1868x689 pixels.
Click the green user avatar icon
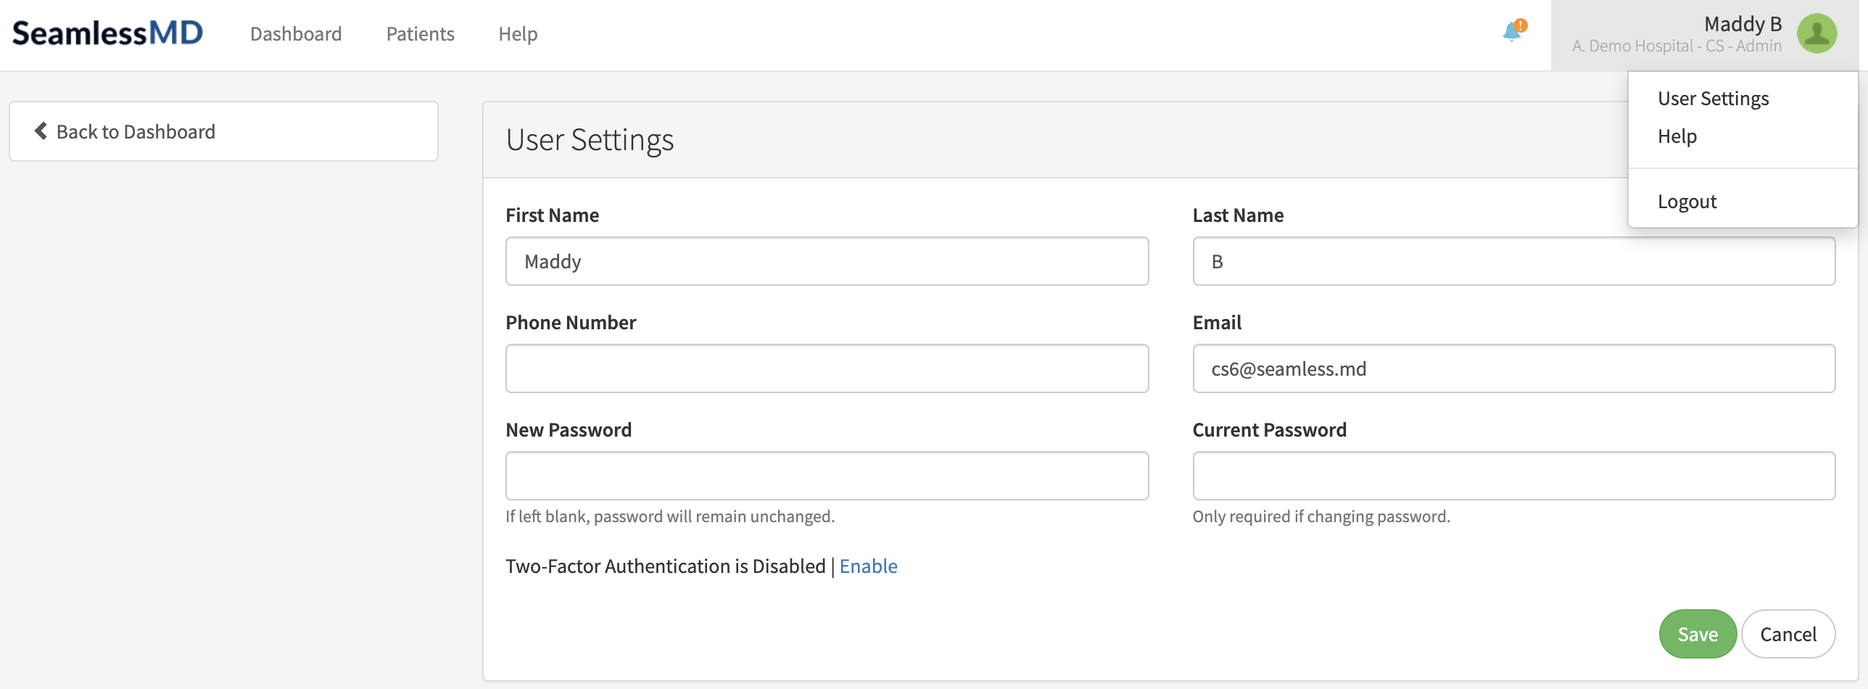click(1817, 34)
